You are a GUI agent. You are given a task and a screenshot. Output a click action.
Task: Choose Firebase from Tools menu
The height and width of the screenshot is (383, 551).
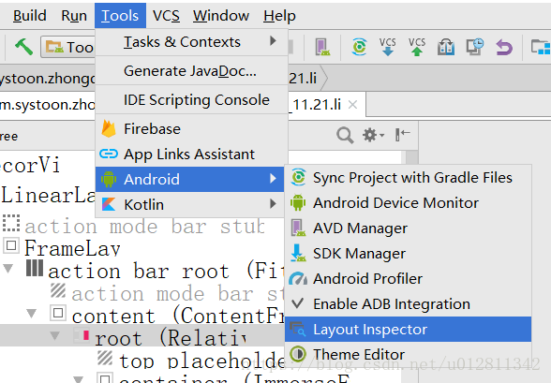[x=191, y=129]
